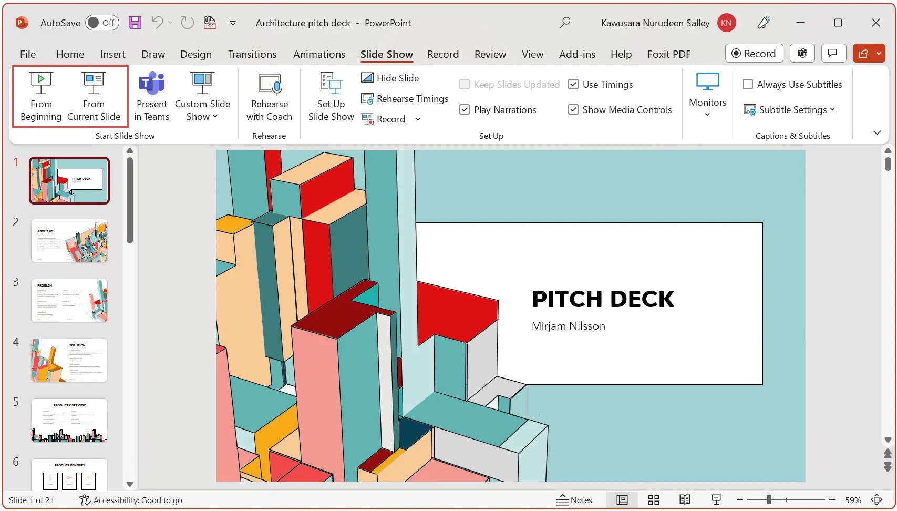Uncheck Use Timings
Viewport: 897px width, 511px height.
573,84
